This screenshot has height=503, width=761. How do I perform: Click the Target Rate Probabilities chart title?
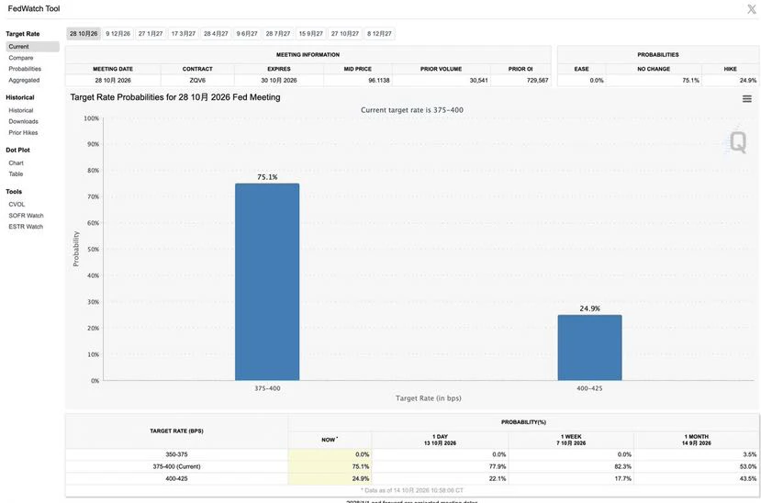click(x=175, y=97)
